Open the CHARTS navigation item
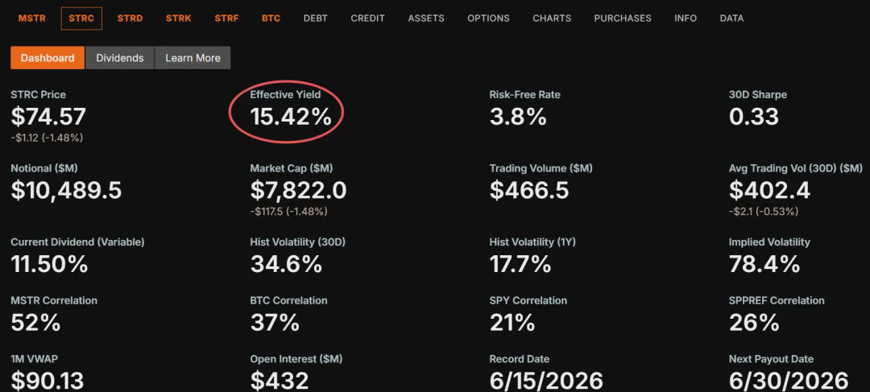Viewport: 870px width, 392px height. 552,19
